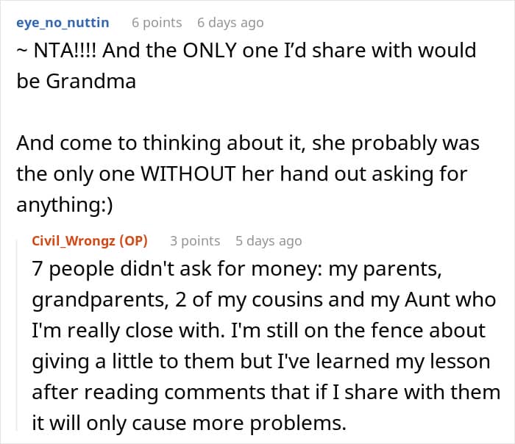Click the (OP) label beside Civil_Wrongz
Screen dimensions: 515x444
coord(134,240)
